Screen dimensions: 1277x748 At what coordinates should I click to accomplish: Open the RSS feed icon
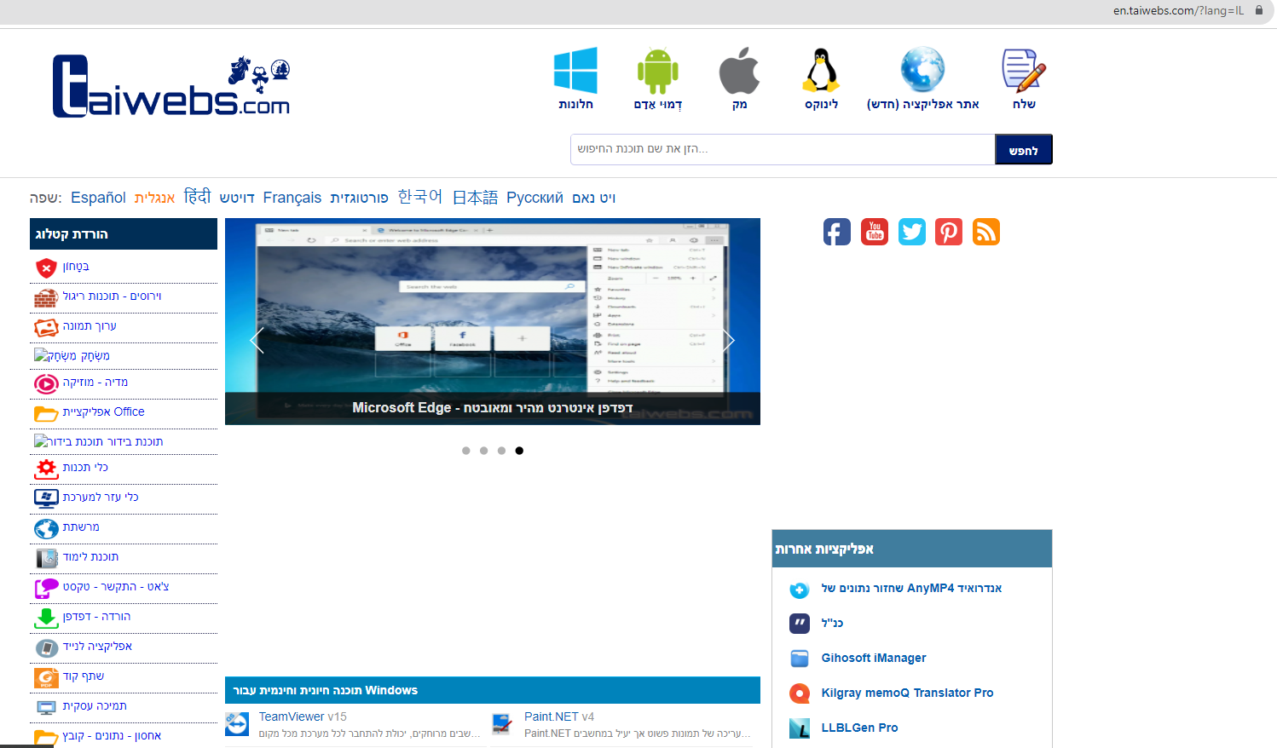pyautogui.click(x=986, y=232)
